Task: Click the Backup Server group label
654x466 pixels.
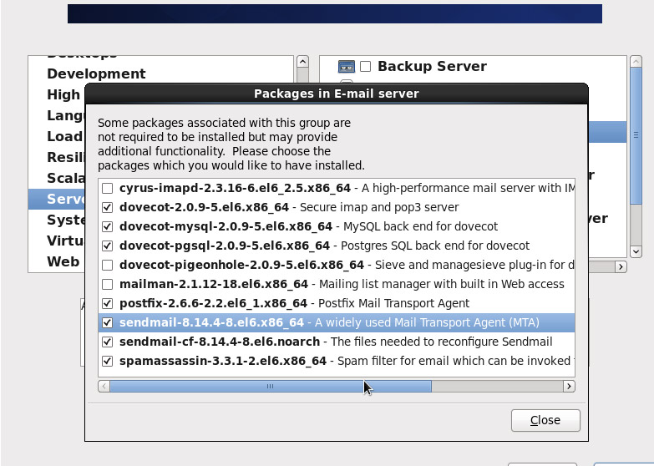Action: tap(432, 66)
